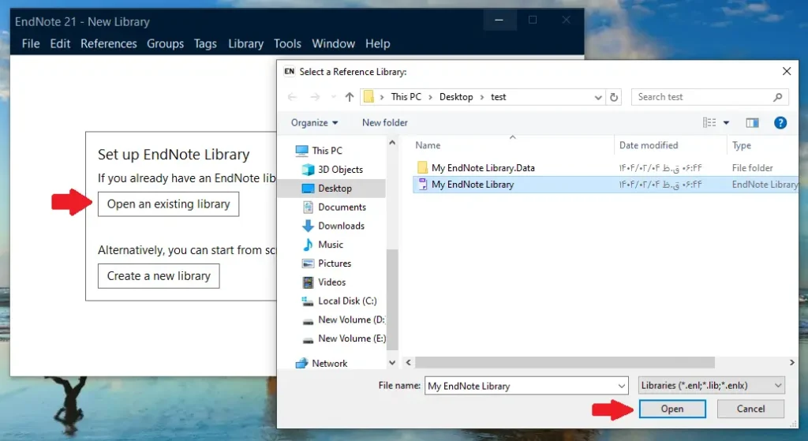Click navigation pane scroll down arrow
The width and height of the screenshot is (808, 441).
392,363
